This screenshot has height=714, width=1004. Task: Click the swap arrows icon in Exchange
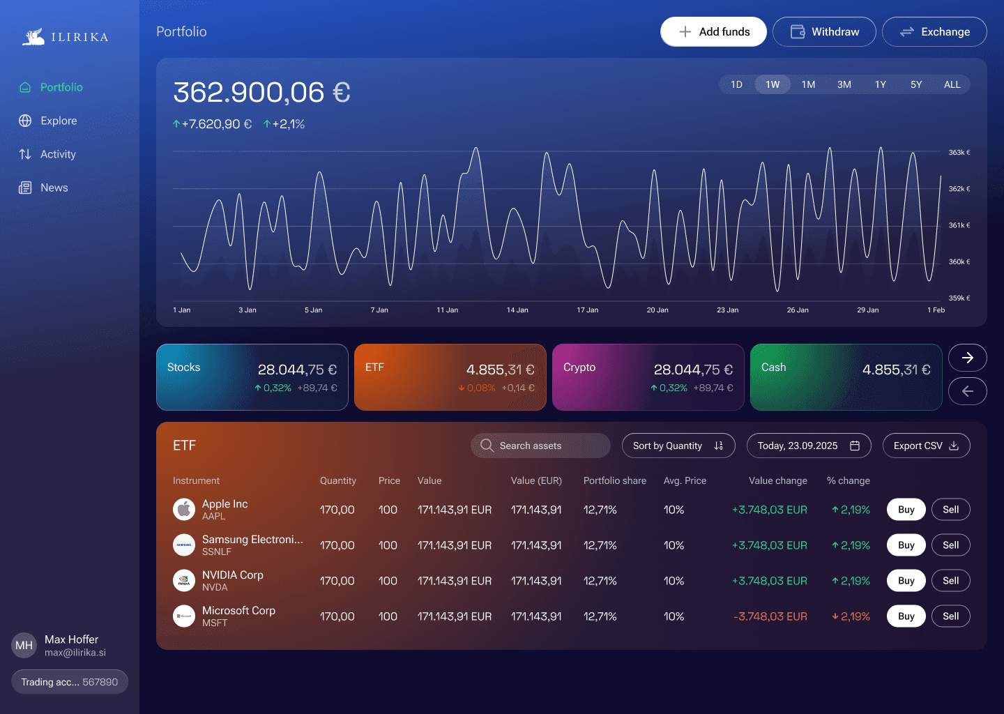[x=907, y=31]
